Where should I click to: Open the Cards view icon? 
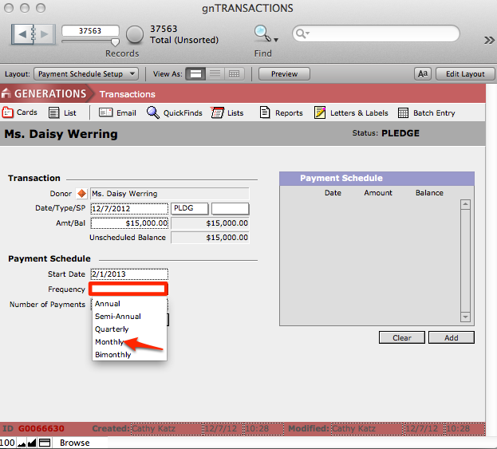(9, 112)
